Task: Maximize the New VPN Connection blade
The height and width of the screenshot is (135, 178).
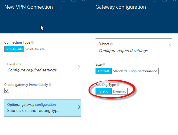Action: pyautogui.click(x=73, y=1)
